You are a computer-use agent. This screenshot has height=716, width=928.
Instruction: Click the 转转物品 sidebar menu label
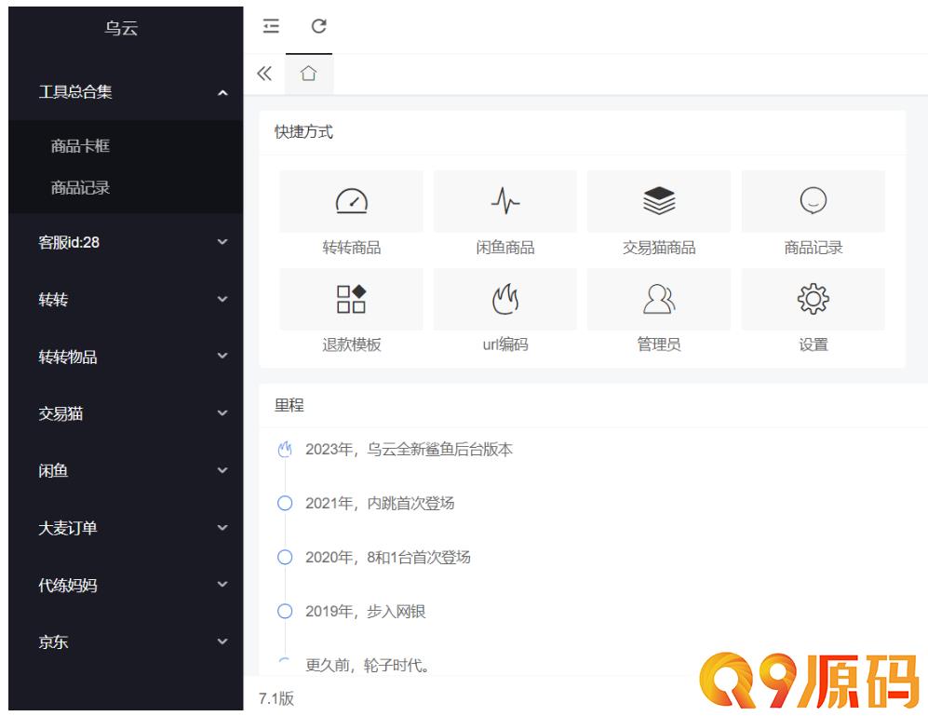(x=67, y=357)
